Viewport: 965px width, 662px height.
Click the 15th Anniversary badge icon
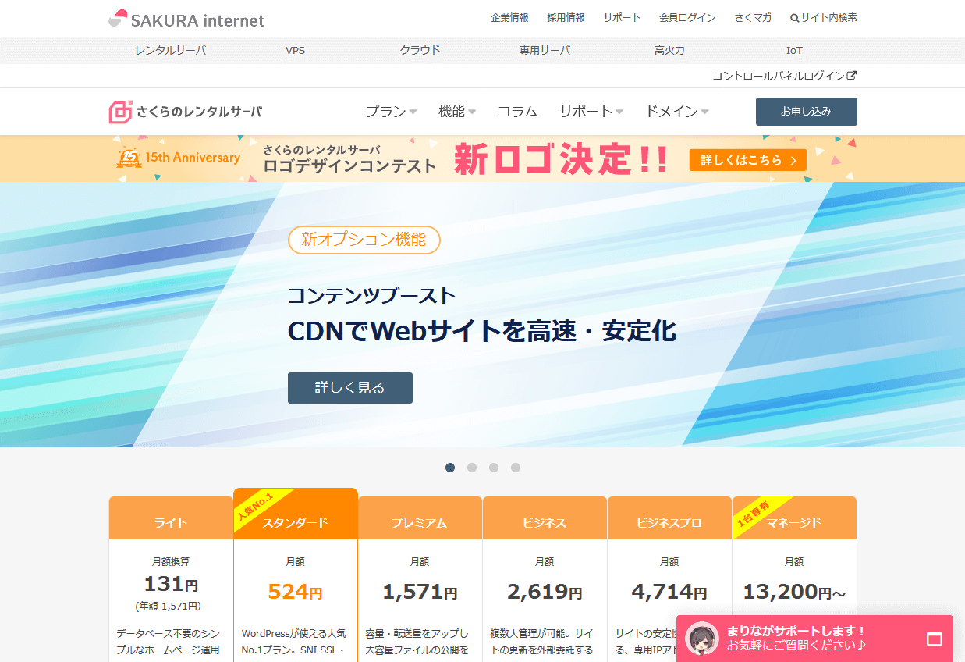coord(129,158)
